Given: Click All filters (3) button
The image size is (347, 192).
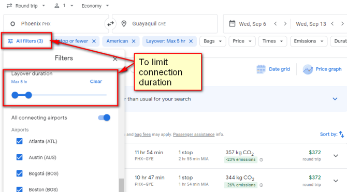Looking at the screenshot, I should (x=26, y=41).
